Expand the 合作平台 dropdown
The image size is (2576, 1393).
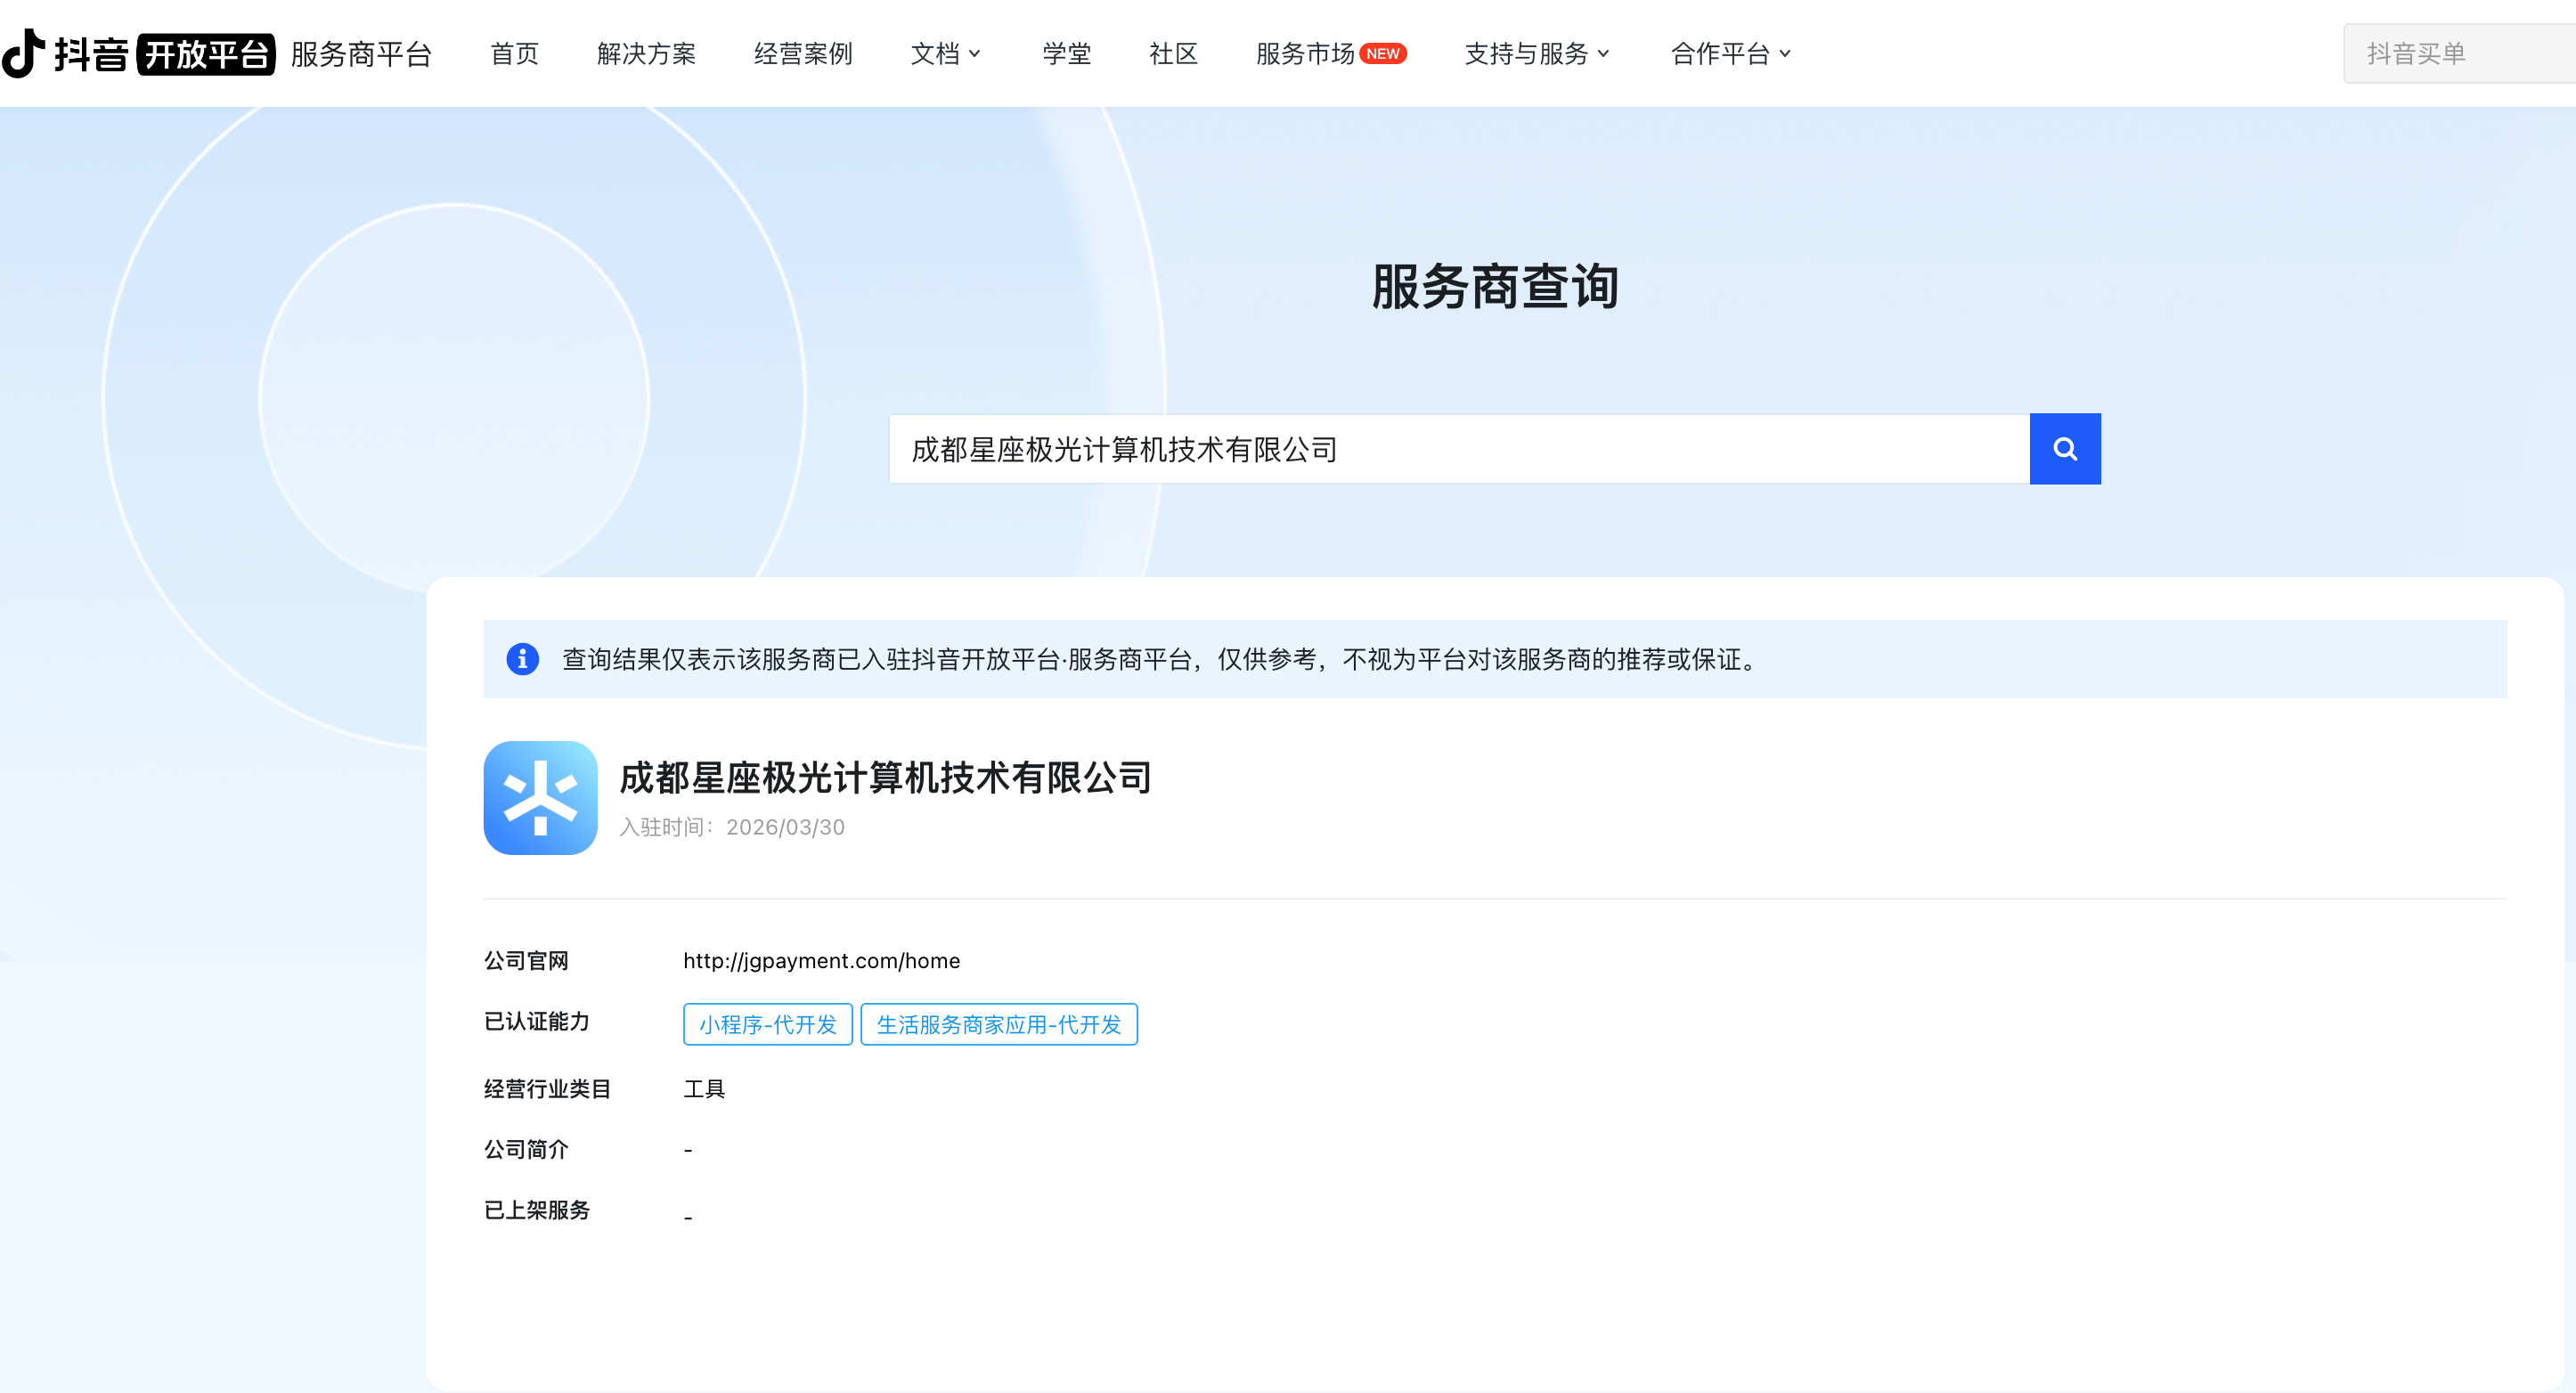click(1730, 53)
